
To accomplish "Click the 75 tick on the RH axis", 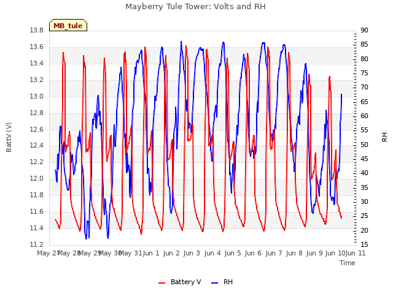I will pos(364,73).
